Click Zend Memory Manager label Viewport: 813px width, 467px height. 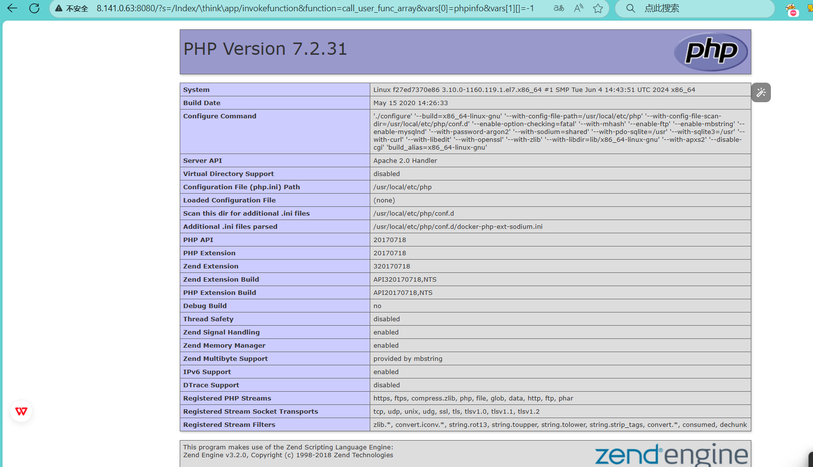click(224, 345)
